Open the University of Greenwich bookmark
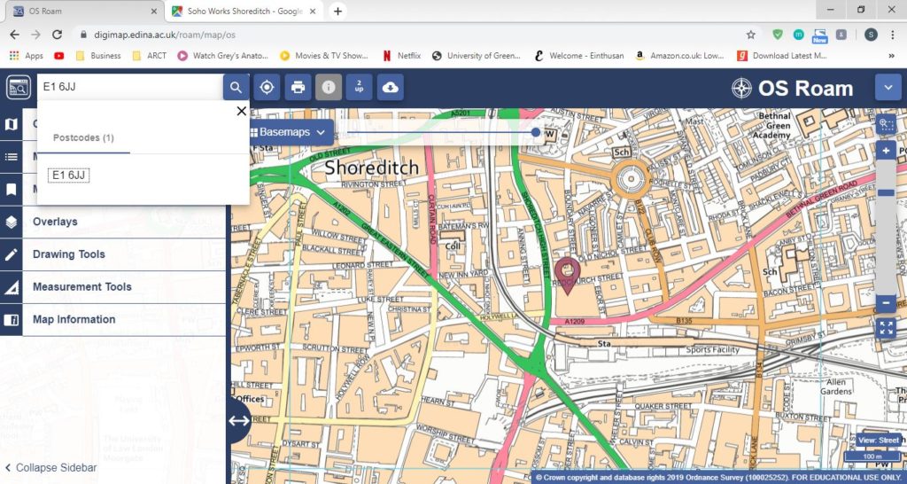 pyautogui.click(x=476, y=56)
